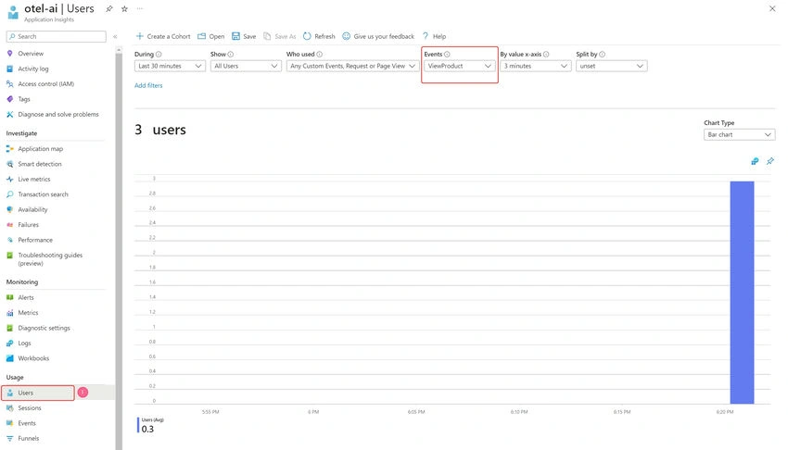Click the Users (Avg) 0.3 legend
This screenshot has height=450, width=788.
151,425
